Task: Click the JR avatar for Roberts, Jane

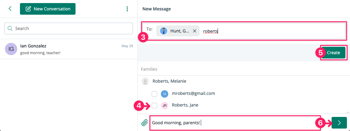Action: 165,106
